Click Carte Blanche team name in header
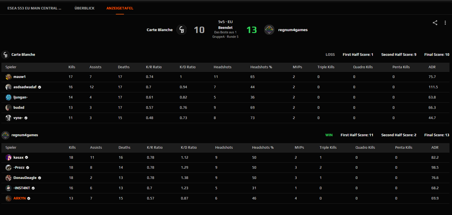 coord(160,30)
